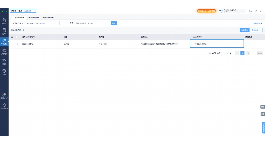Open the more functions dropdown button
The height and width of the screenshot is (144, 265).
pos(256,30)
